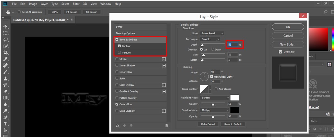The width and height of the screenshot is (334, 137).
Task: Switch to the Paths tab
Action: 314,121
